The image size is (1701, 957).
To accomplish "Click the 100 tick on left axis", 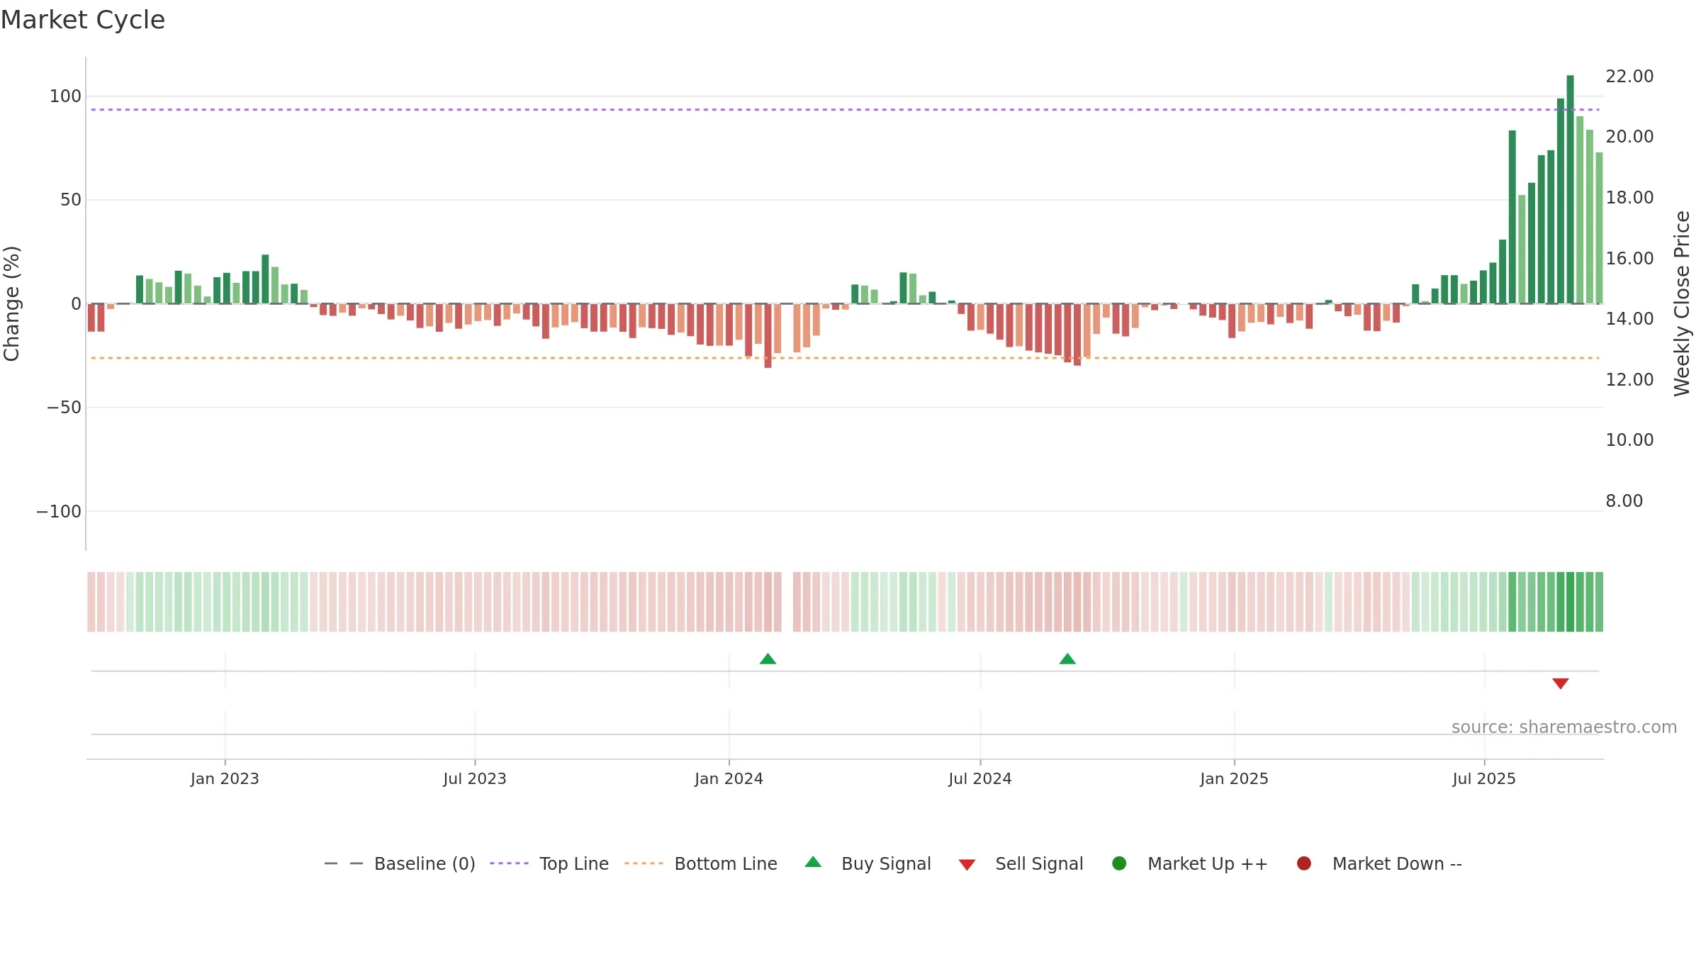I will click(65, 96).
